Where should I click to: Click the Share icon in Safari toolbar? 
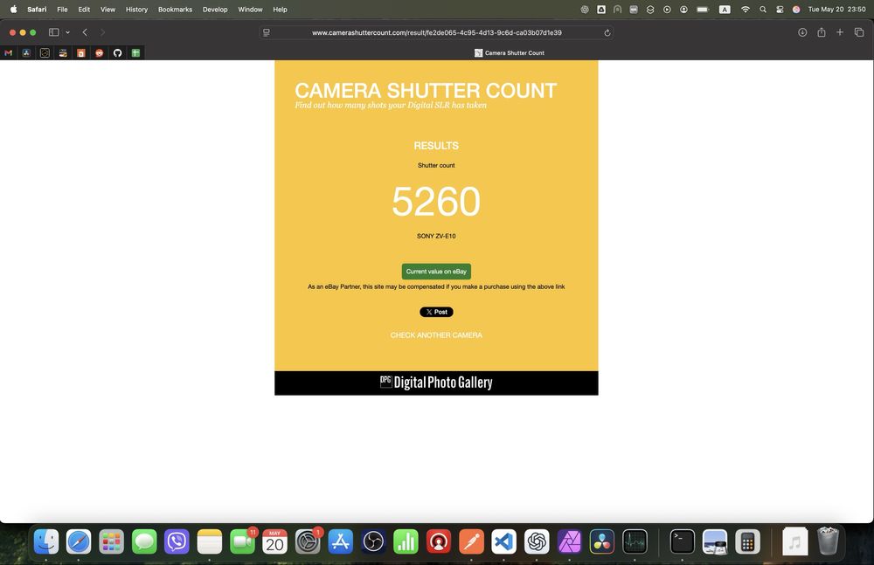point(821,32)
